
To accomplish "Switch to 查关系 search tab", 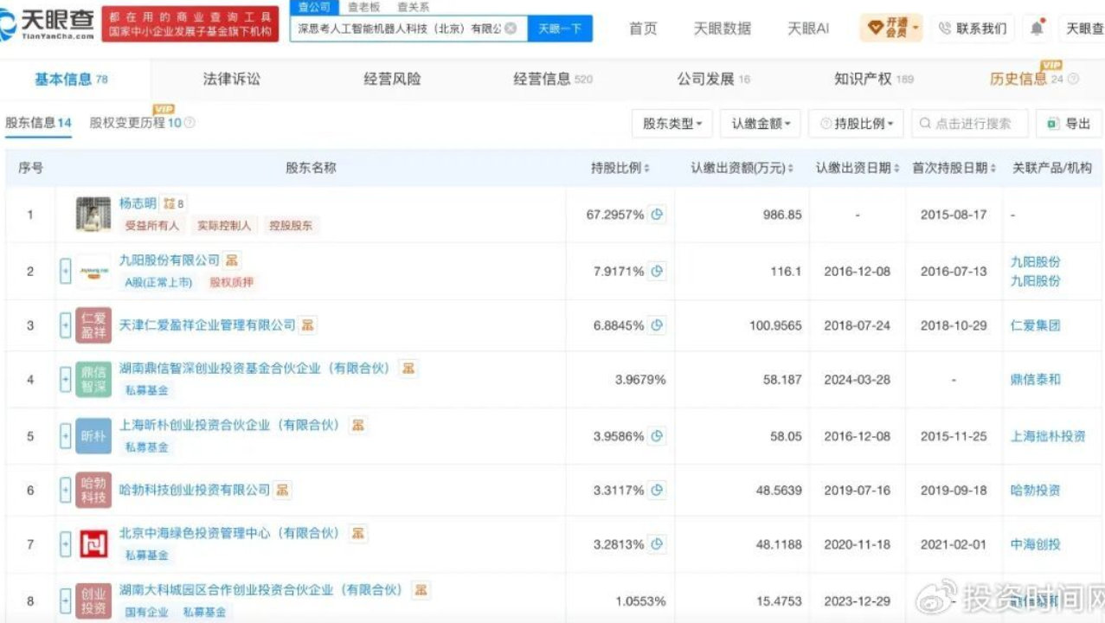I will pos(413,7).
